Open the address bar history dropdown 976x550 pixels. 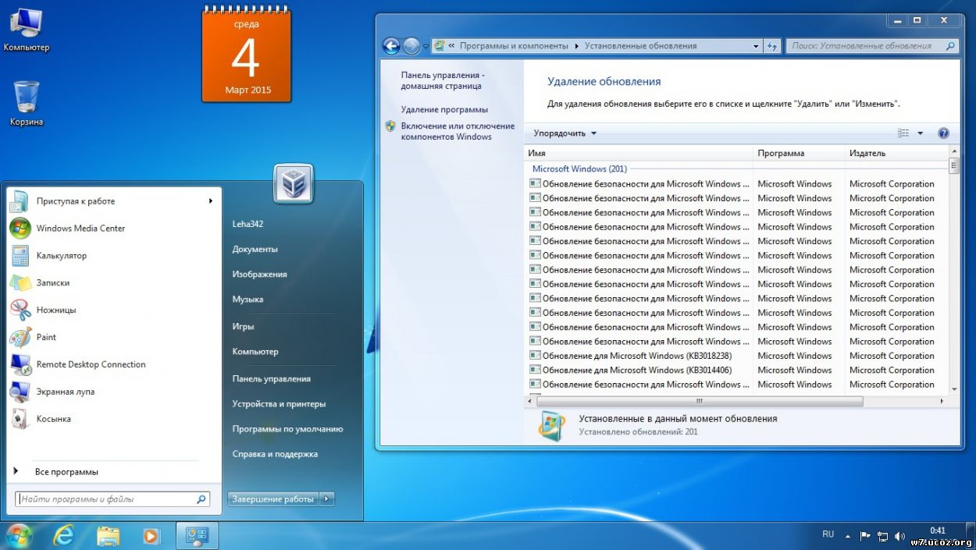coord(756,46)
